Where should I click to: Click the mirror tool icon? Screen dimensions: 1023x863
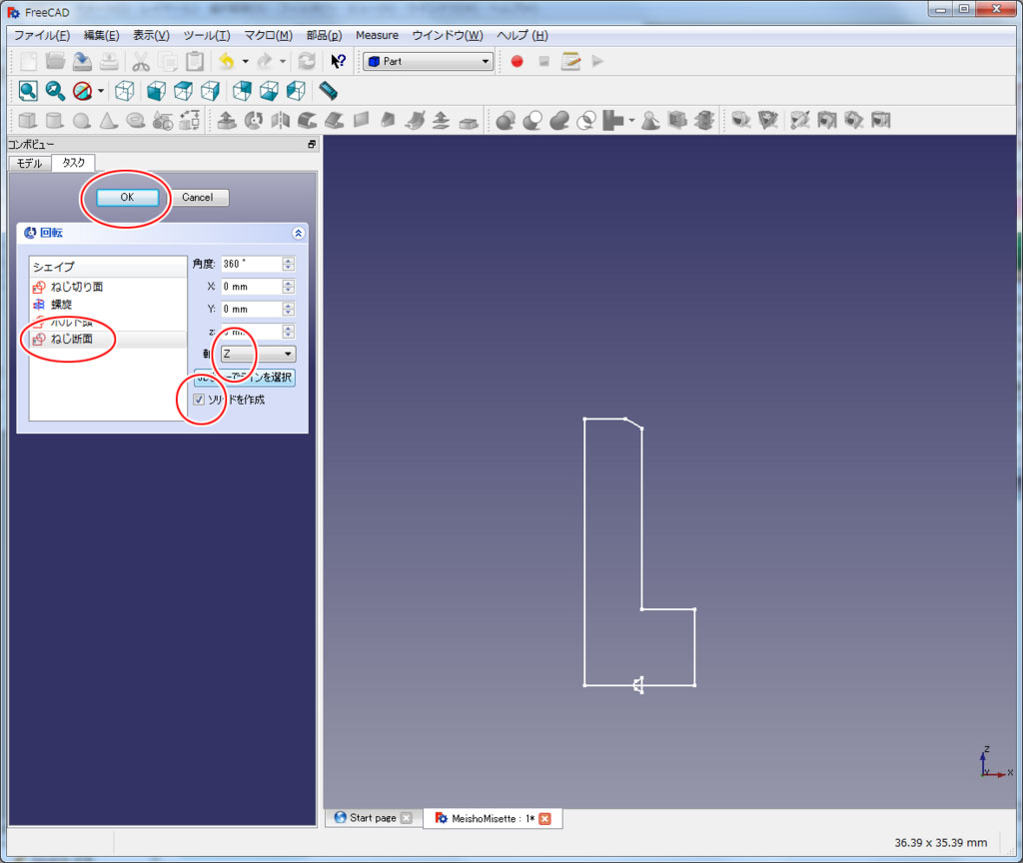[x=281, y=120]
